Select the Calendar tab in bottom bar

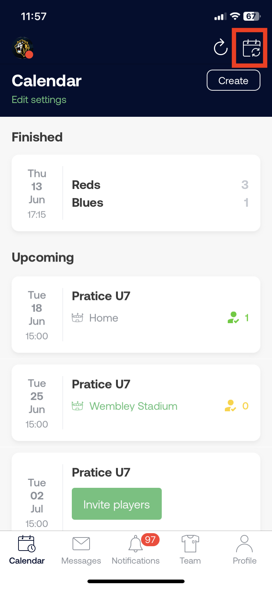(x=27, y=550)
